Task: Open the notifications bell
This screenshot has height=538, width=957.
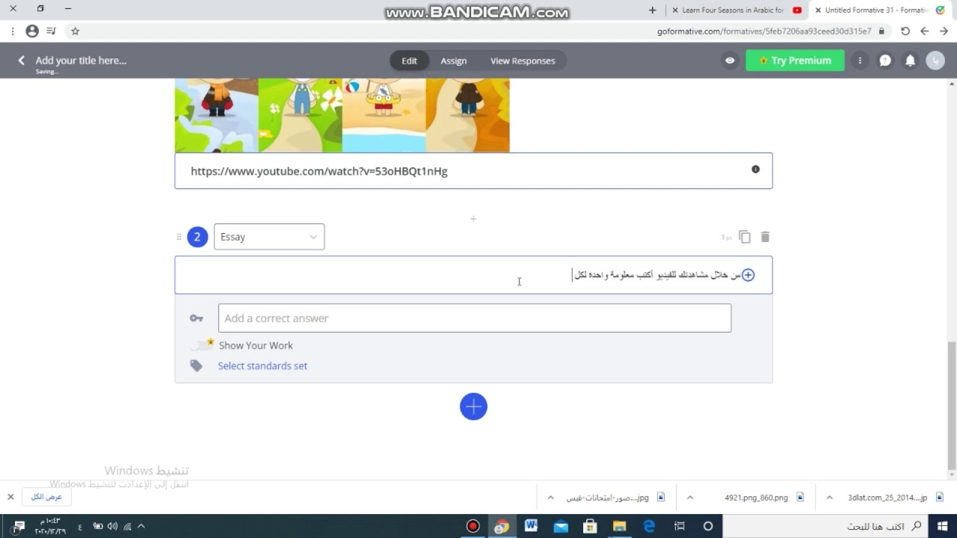Action: (910, 61)
